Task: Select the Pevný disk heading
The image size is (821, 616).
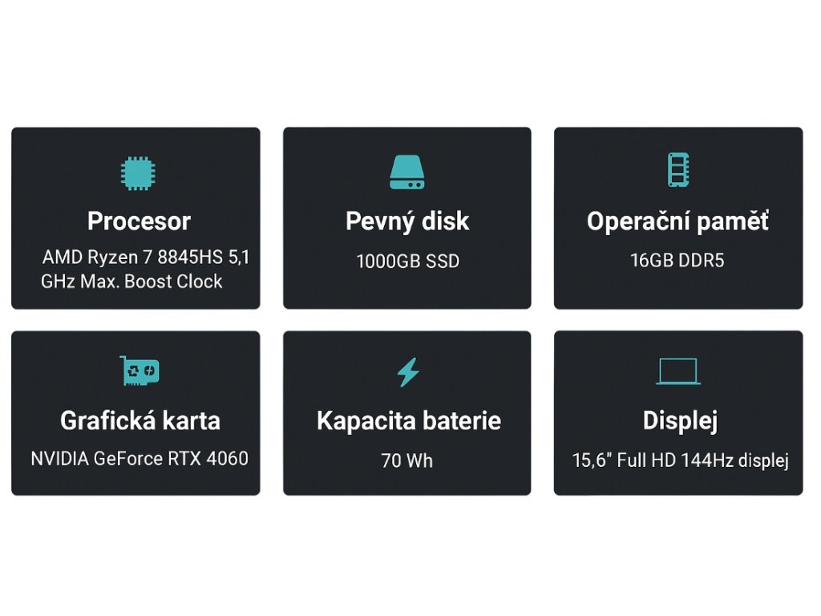Action: point(407,221)
